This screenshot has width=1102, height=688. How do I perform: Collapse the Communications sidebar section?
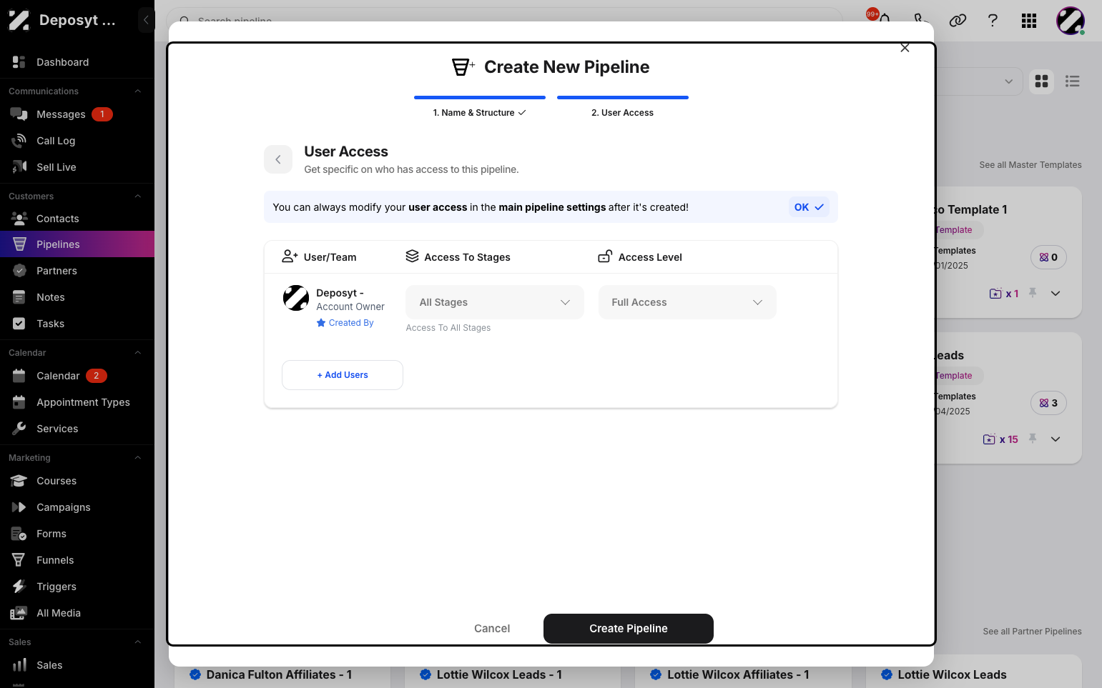pyautogui.click(x=138, y=91)
